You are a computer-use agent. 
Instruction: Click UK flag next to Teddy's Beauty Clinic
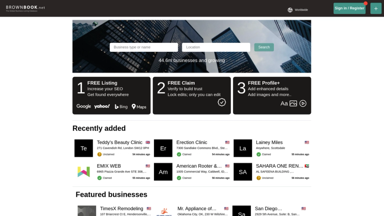coord(148,142)
